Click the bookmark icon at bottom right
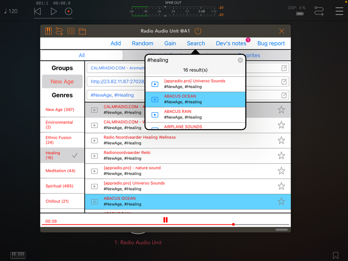Image resolution: width=348 pixels, height=261 pixels. tap(335, 255)
